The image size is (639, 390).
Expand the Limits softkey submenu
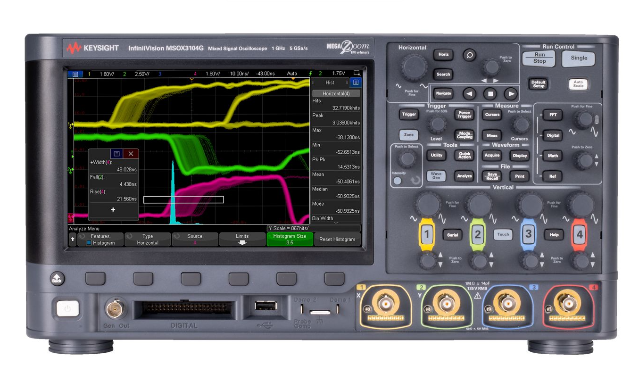pos(242,240)
